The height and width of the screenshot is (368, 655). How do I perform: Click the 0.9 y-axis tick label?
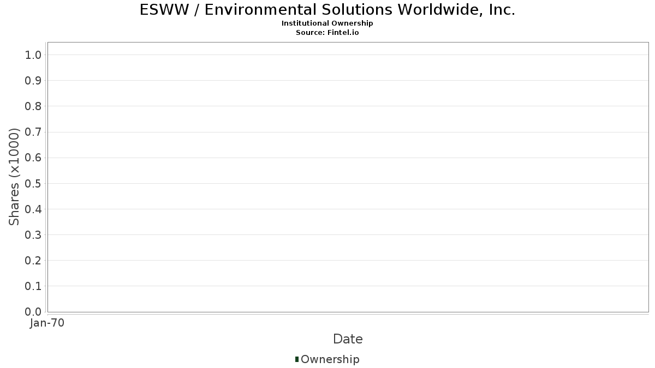click(33, 81)
